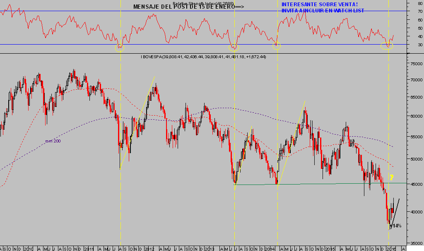Click the 2012 year on time axis
This screenshot has width=424, height=251.
pos(149,249)
